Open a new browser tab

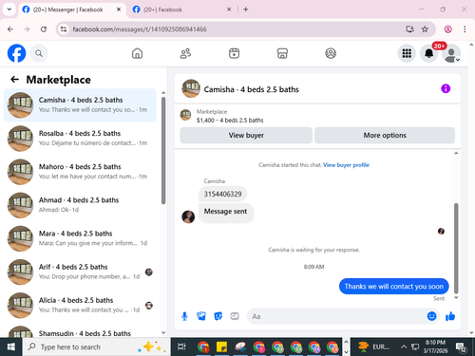[246, 9]
